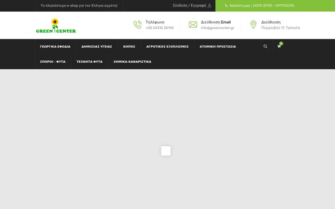Click the green phone handset icon
Screen dimensions: 335x209
[137, 25]
